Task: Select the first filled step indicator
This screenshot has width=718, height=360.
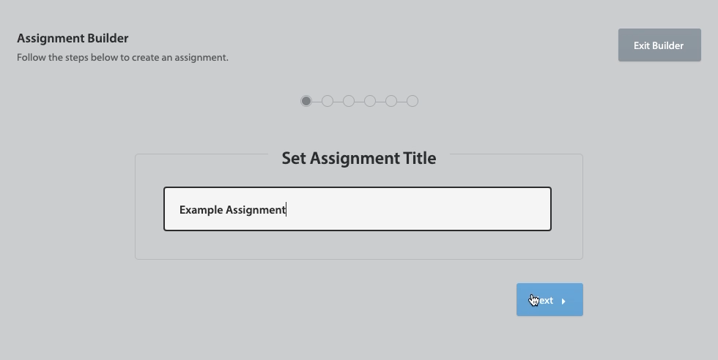Action: coord(306,101)
